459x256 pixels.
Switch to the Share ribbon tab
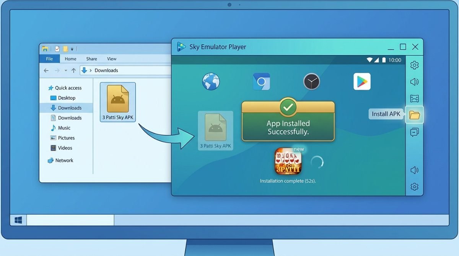coord(91,59)
